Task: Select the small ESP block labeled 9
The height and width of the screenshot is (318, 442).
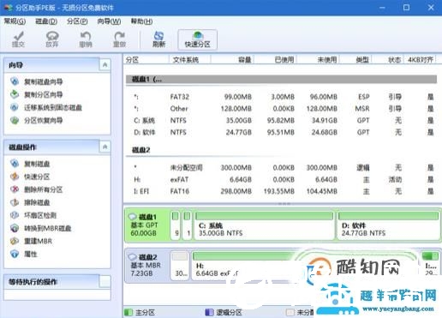Action: 176,225
